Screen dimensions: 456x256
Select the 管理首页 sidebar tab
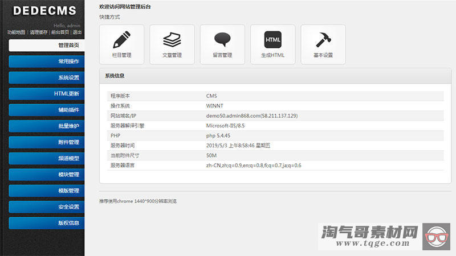coord(47,46)
